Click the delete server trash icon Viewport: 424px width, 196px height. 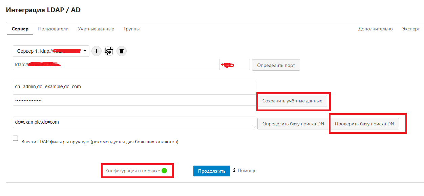click(122, 51)
